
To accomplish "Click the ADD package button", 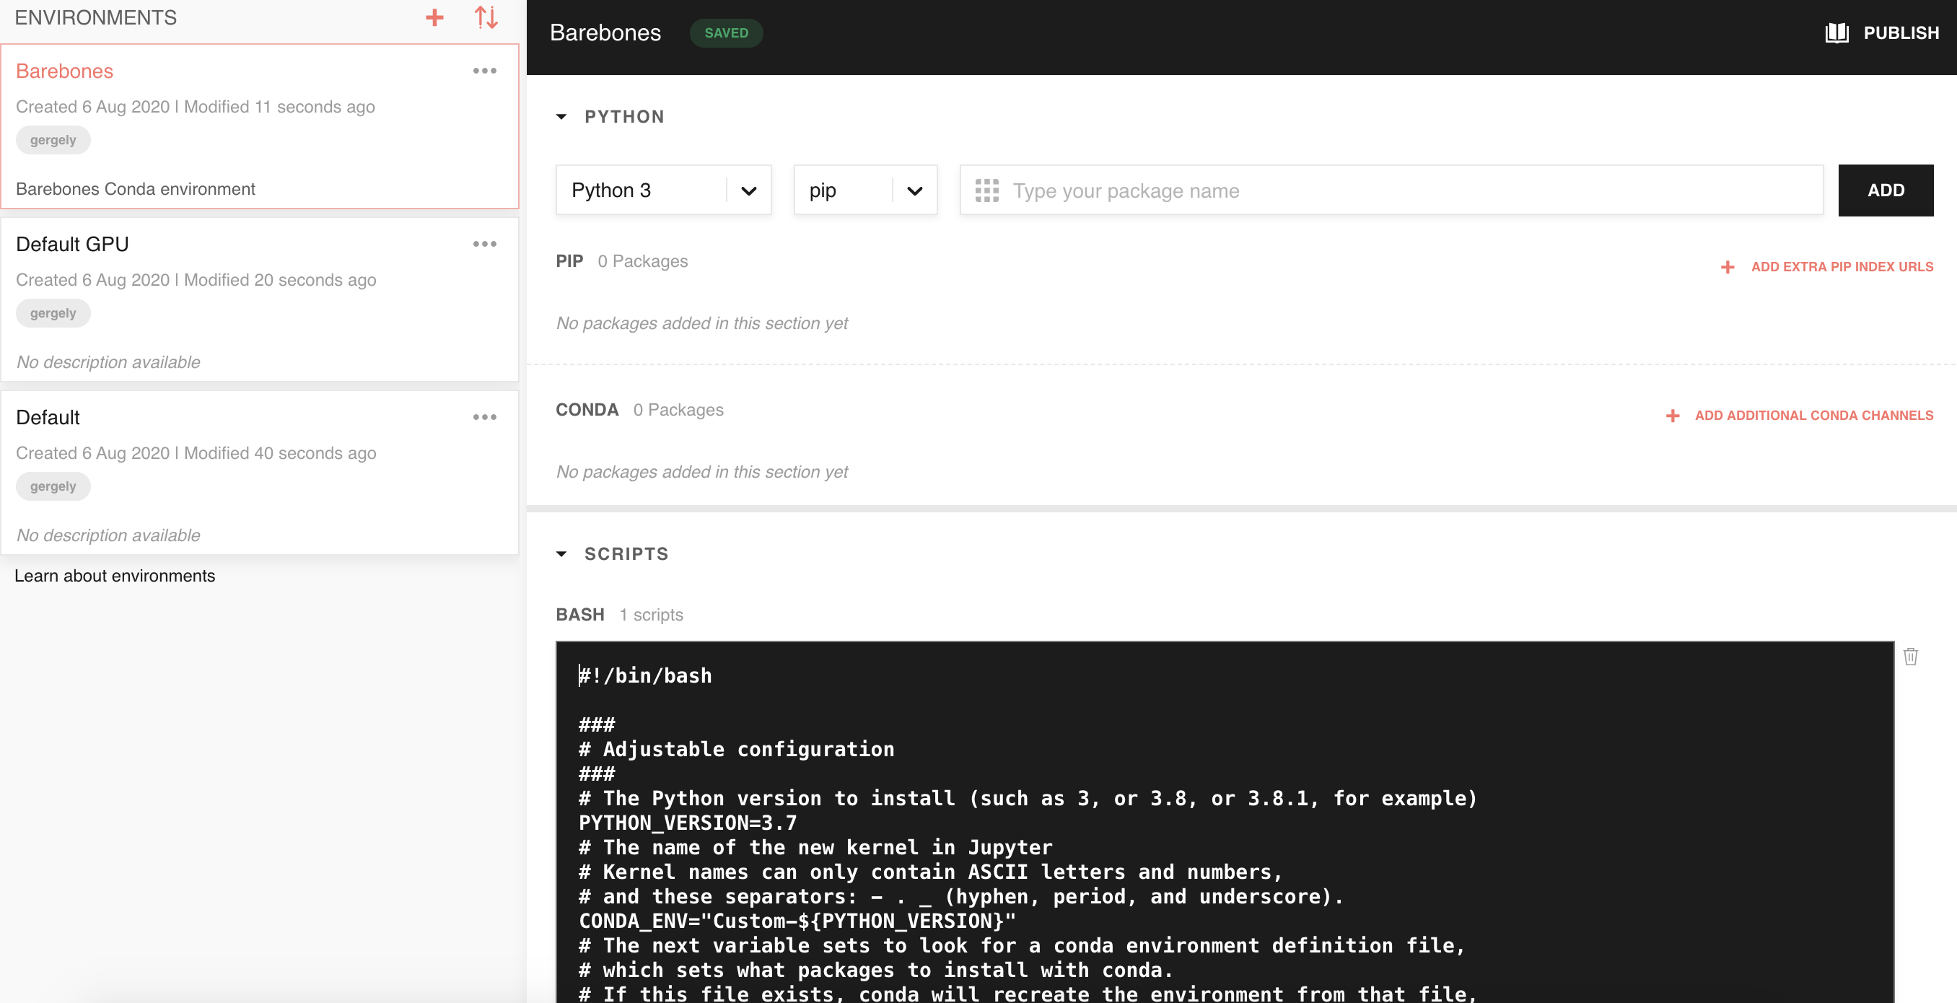I will pyautogui.click(x=1885, y=190).
